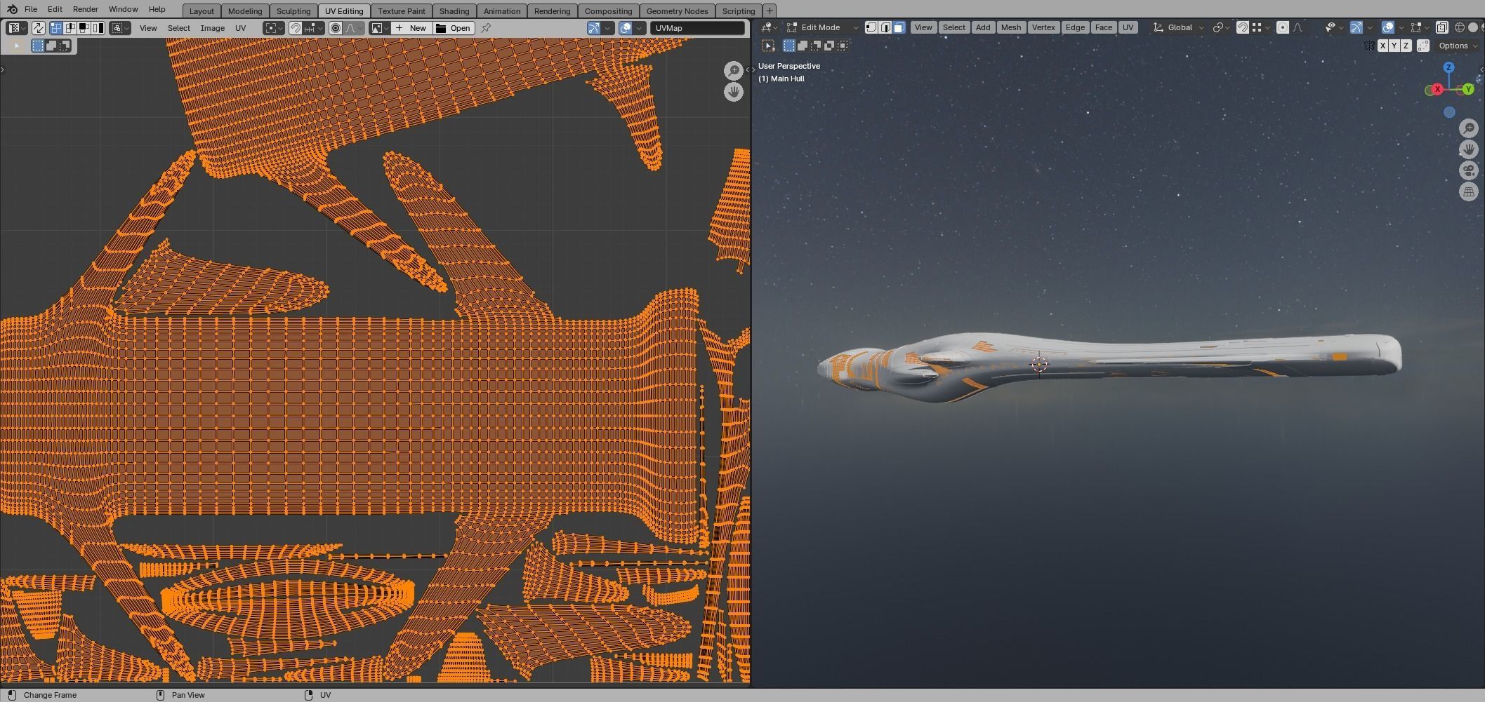
Task: Toggle X-ray view icon
Action: [1441, 27]
